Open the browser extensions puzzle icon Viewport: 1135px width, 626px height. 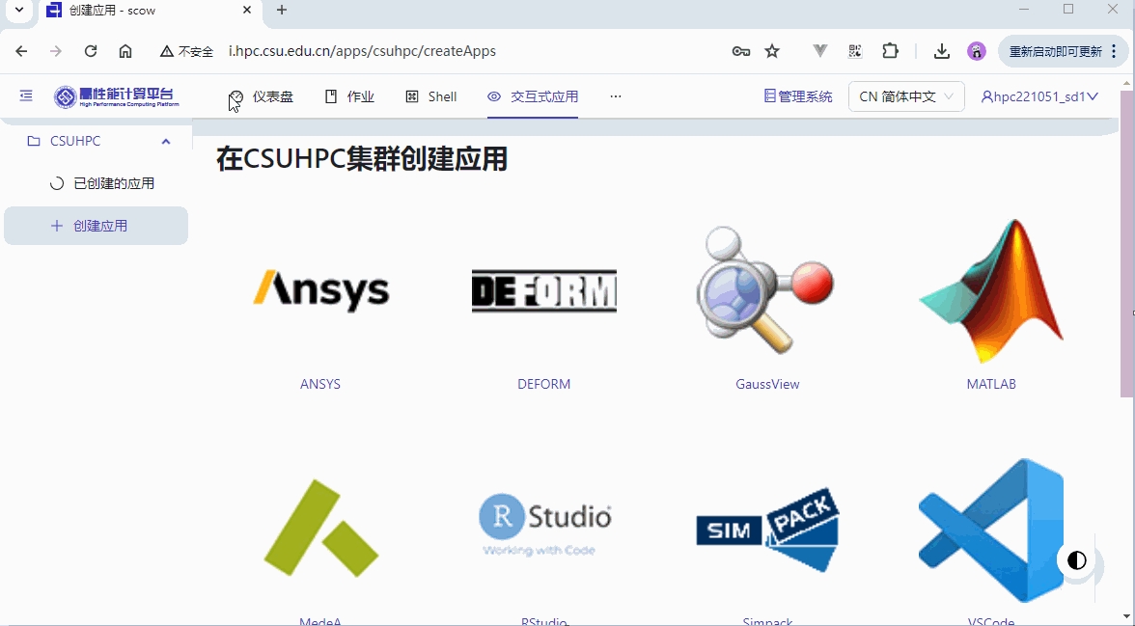tap(890, 51)
